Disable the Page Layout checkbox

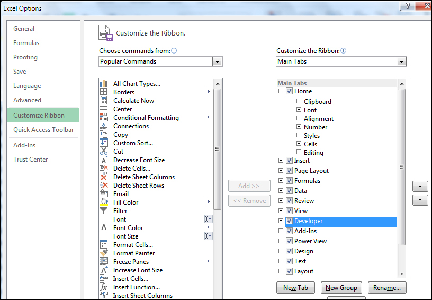(289, 171)
